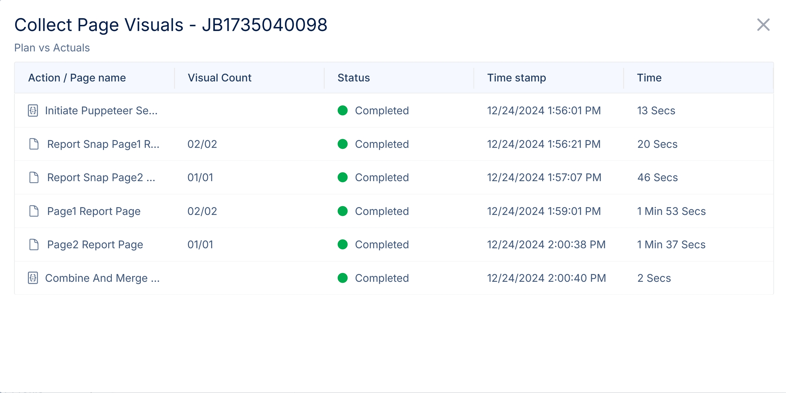
Task: Click green status dot for Combine And Merge row
Action: (x=343, y=278)
